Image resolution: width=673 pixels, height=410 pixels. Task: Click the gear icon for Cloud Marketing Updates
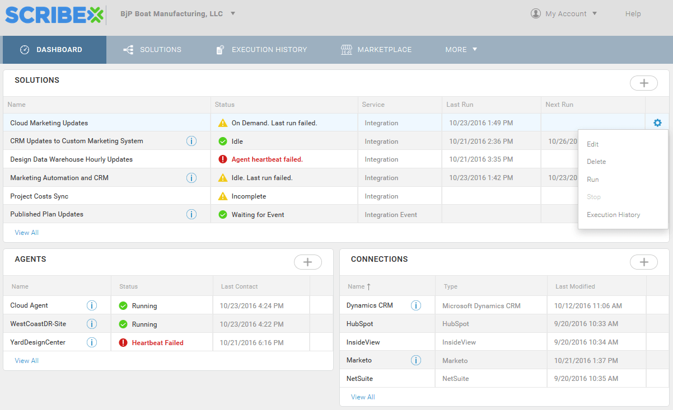point(657,123)
